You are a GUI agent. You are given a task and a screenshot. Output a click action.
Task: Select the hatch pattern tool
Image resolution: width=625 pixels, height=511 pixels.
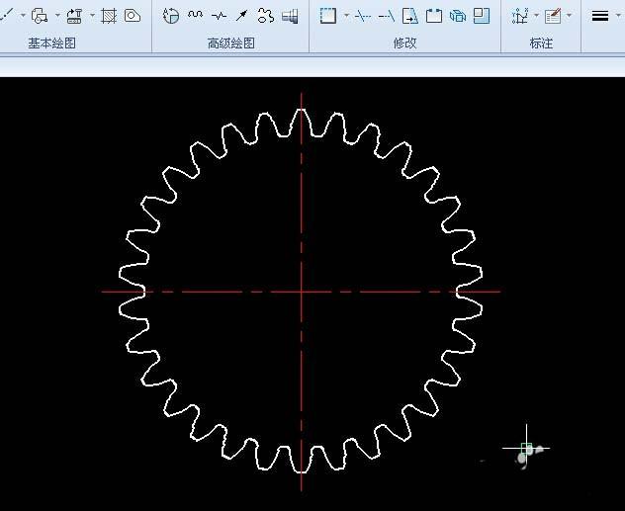[109, 16]
